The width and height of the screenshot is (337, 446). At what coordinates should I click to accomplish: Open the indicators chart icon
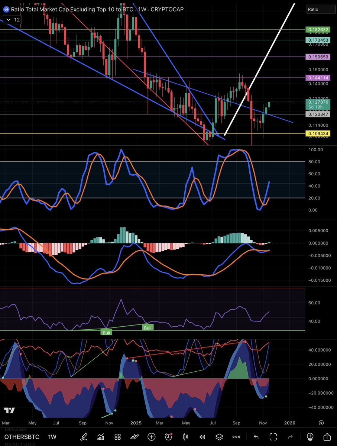[101, 437]
